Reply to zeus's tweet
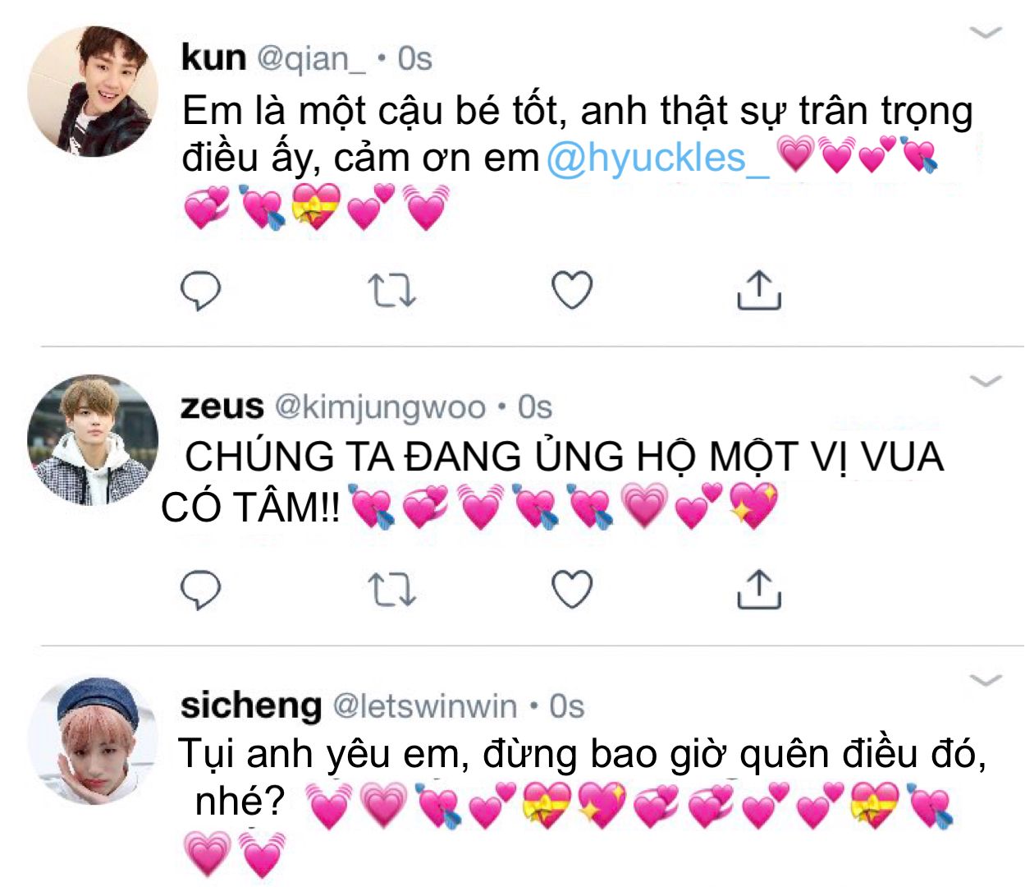This screenshot has height=887, width=1025. tap(200, 590)
